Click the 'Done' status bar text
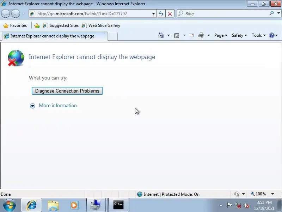 coord(6,194)
